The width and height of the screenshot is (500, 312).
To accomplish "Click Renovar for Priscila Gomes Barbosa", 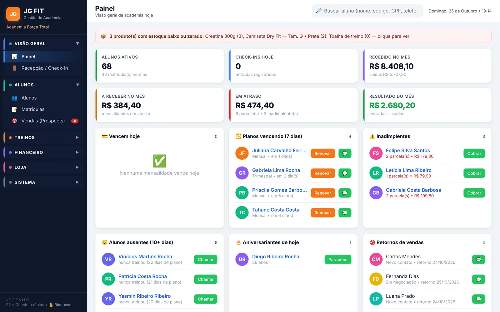I will [x=323, y=193].
